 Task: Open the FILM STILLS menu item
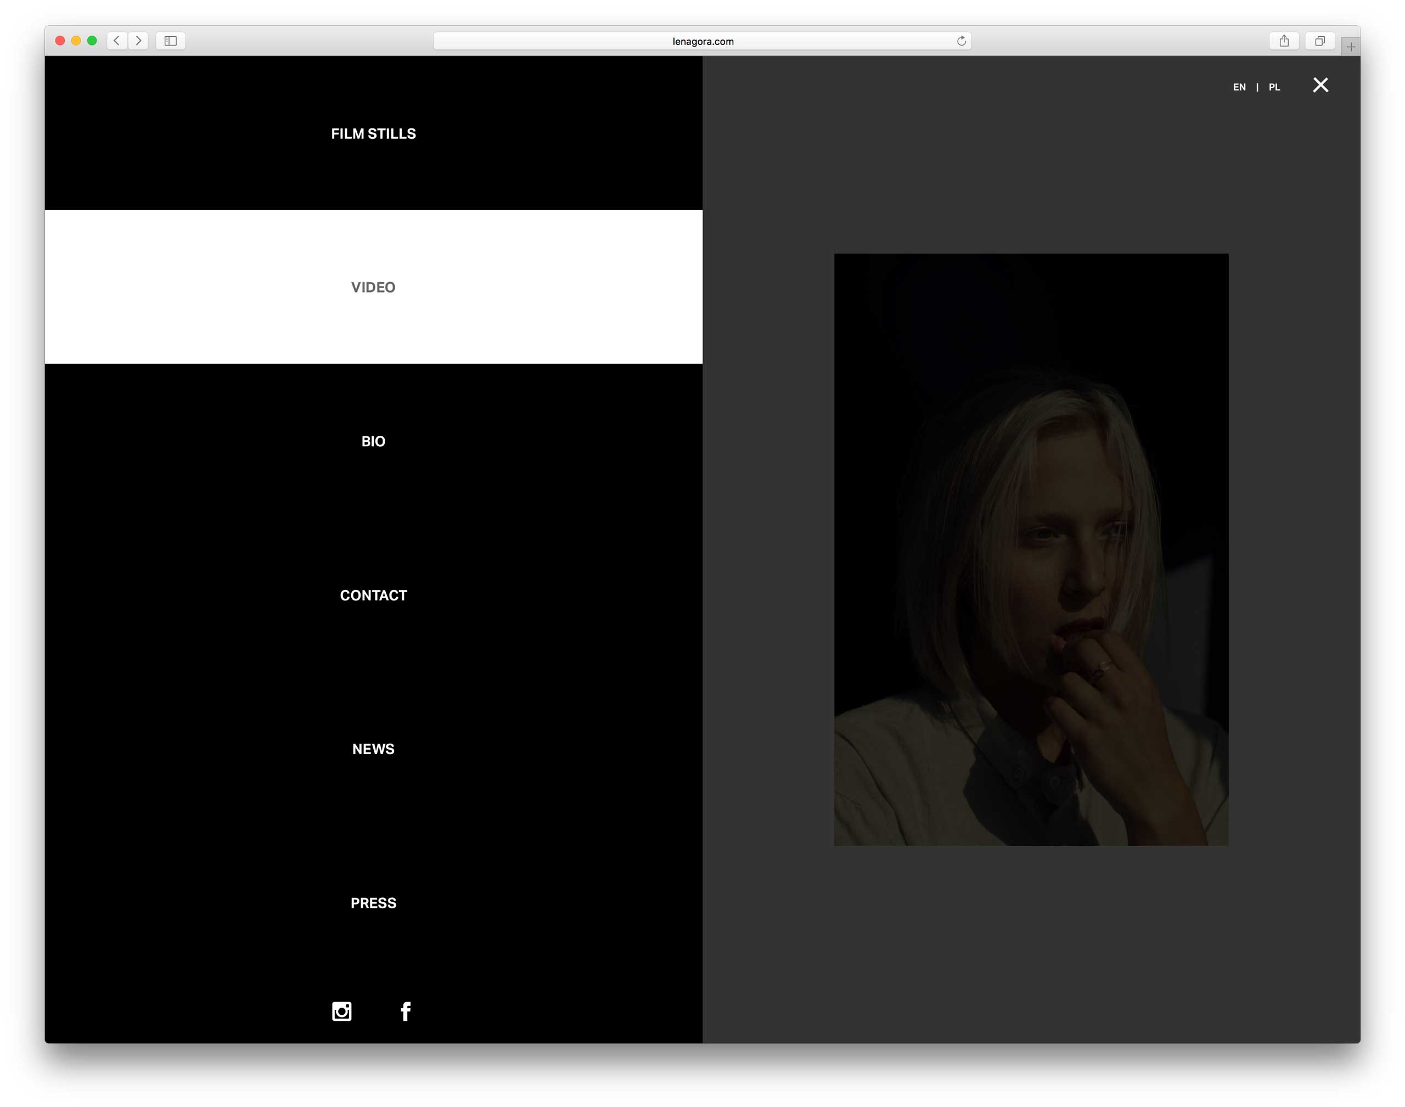click(x=373, y=133)
